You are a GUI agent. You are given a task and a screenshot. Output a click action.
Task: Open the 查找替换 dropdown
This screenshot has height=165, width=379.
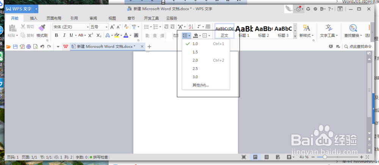[x=353, y=35]
